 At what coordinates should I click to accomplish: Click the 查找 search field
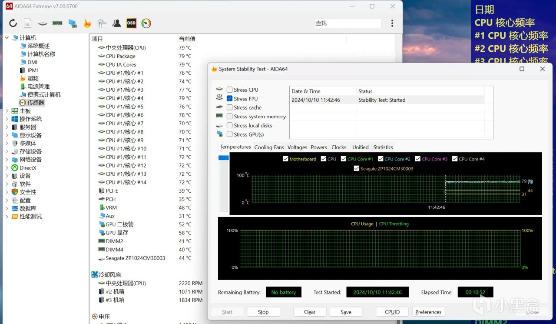(x=348, y=23)
